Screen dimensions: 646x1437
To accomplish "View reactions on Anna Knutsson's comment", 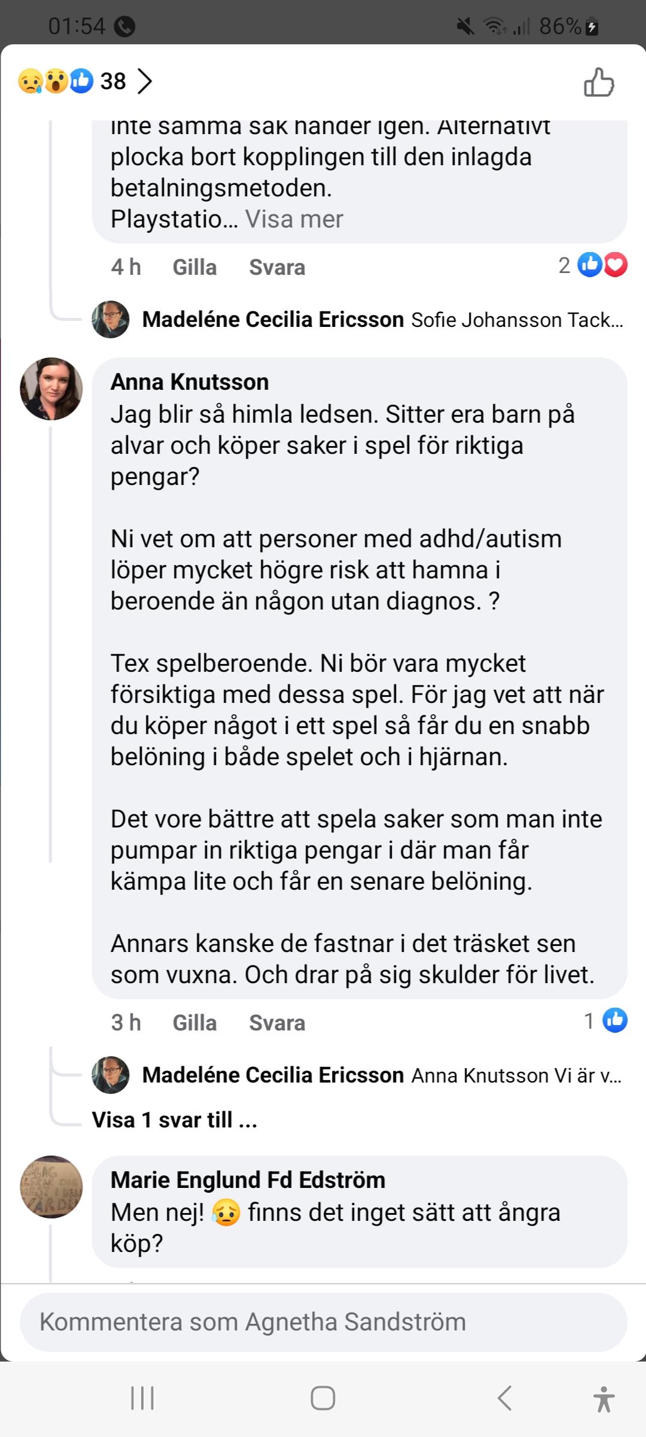I will coord(606,1021).
